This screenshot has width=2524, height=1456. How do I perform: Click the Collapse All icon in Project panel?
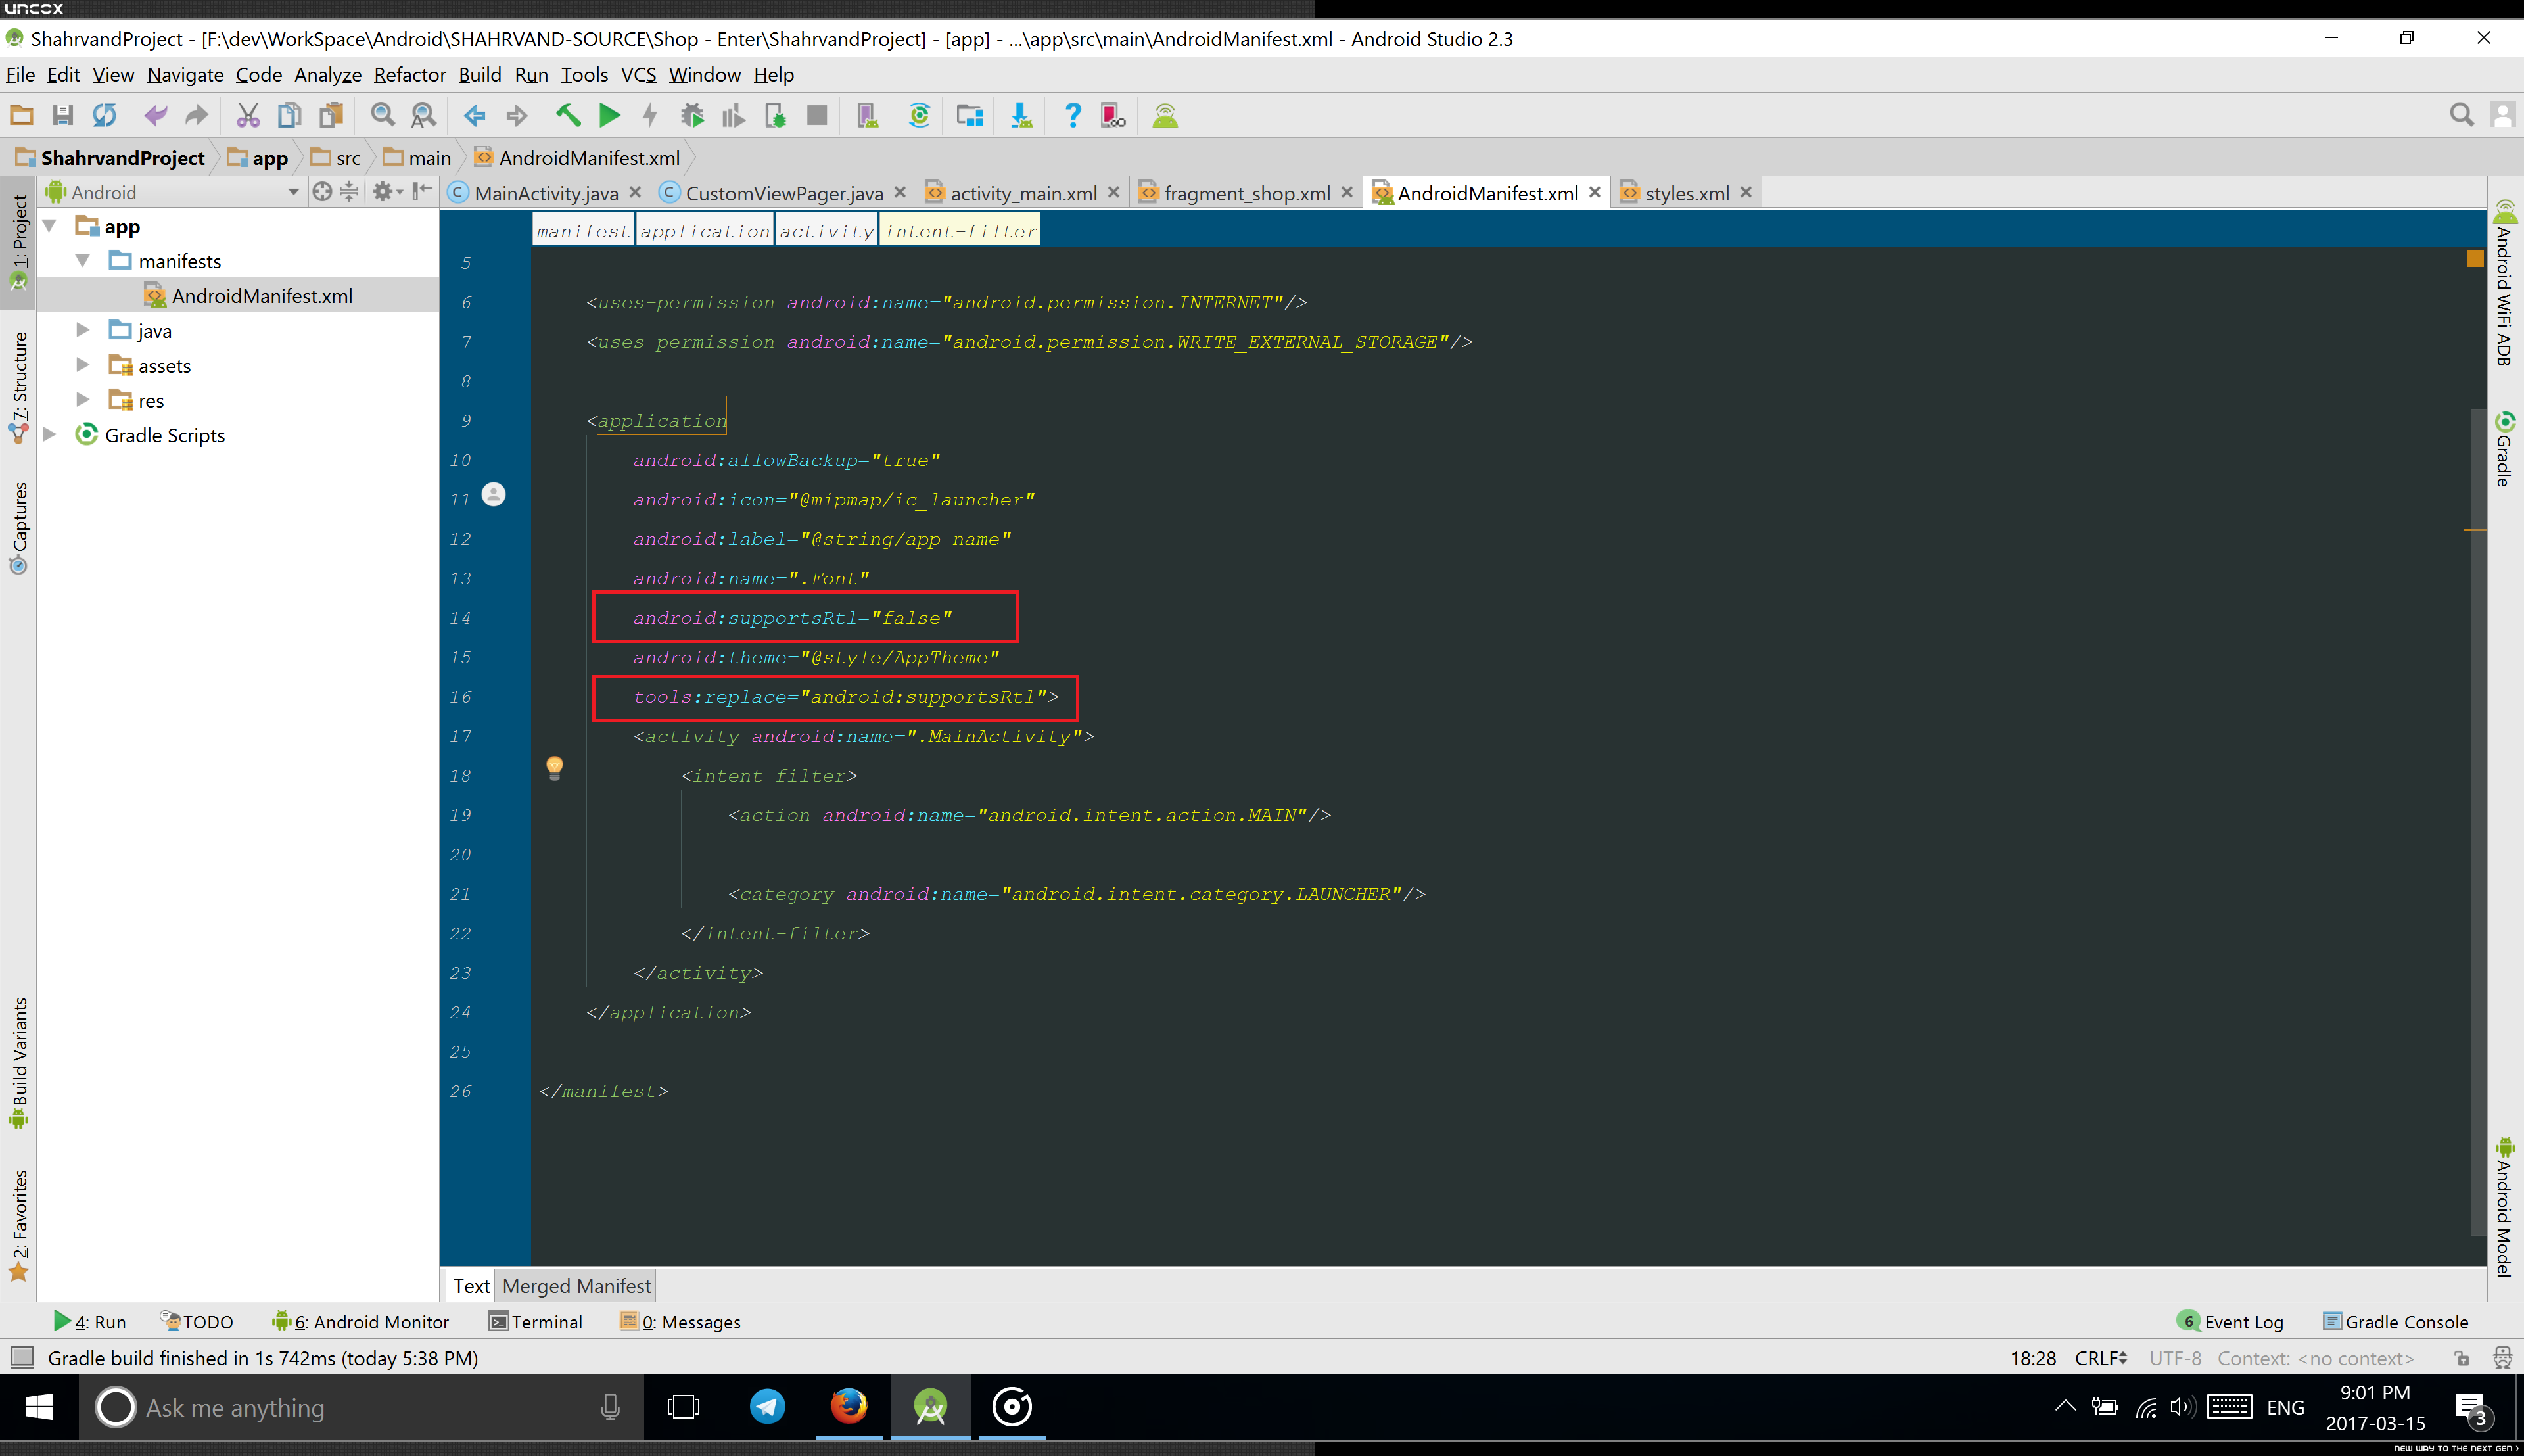click(349, 192)
